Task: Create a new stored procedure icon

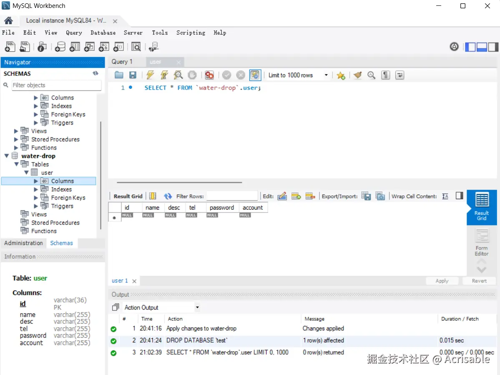Action: [x=104, y=47]
